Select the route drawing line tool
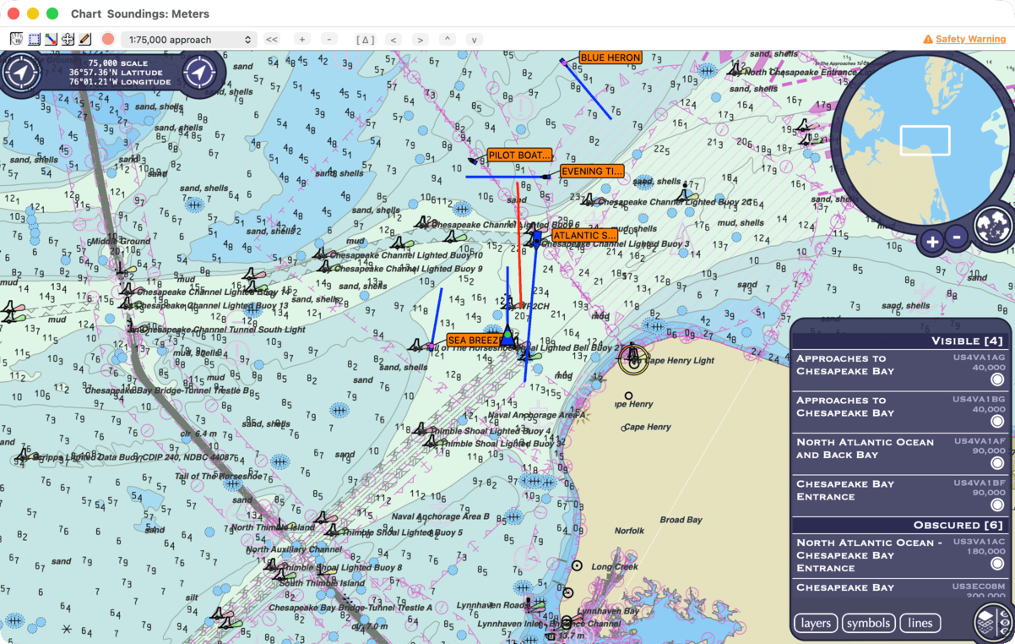Screen dimensions: 1015x644 click(51, 39)
